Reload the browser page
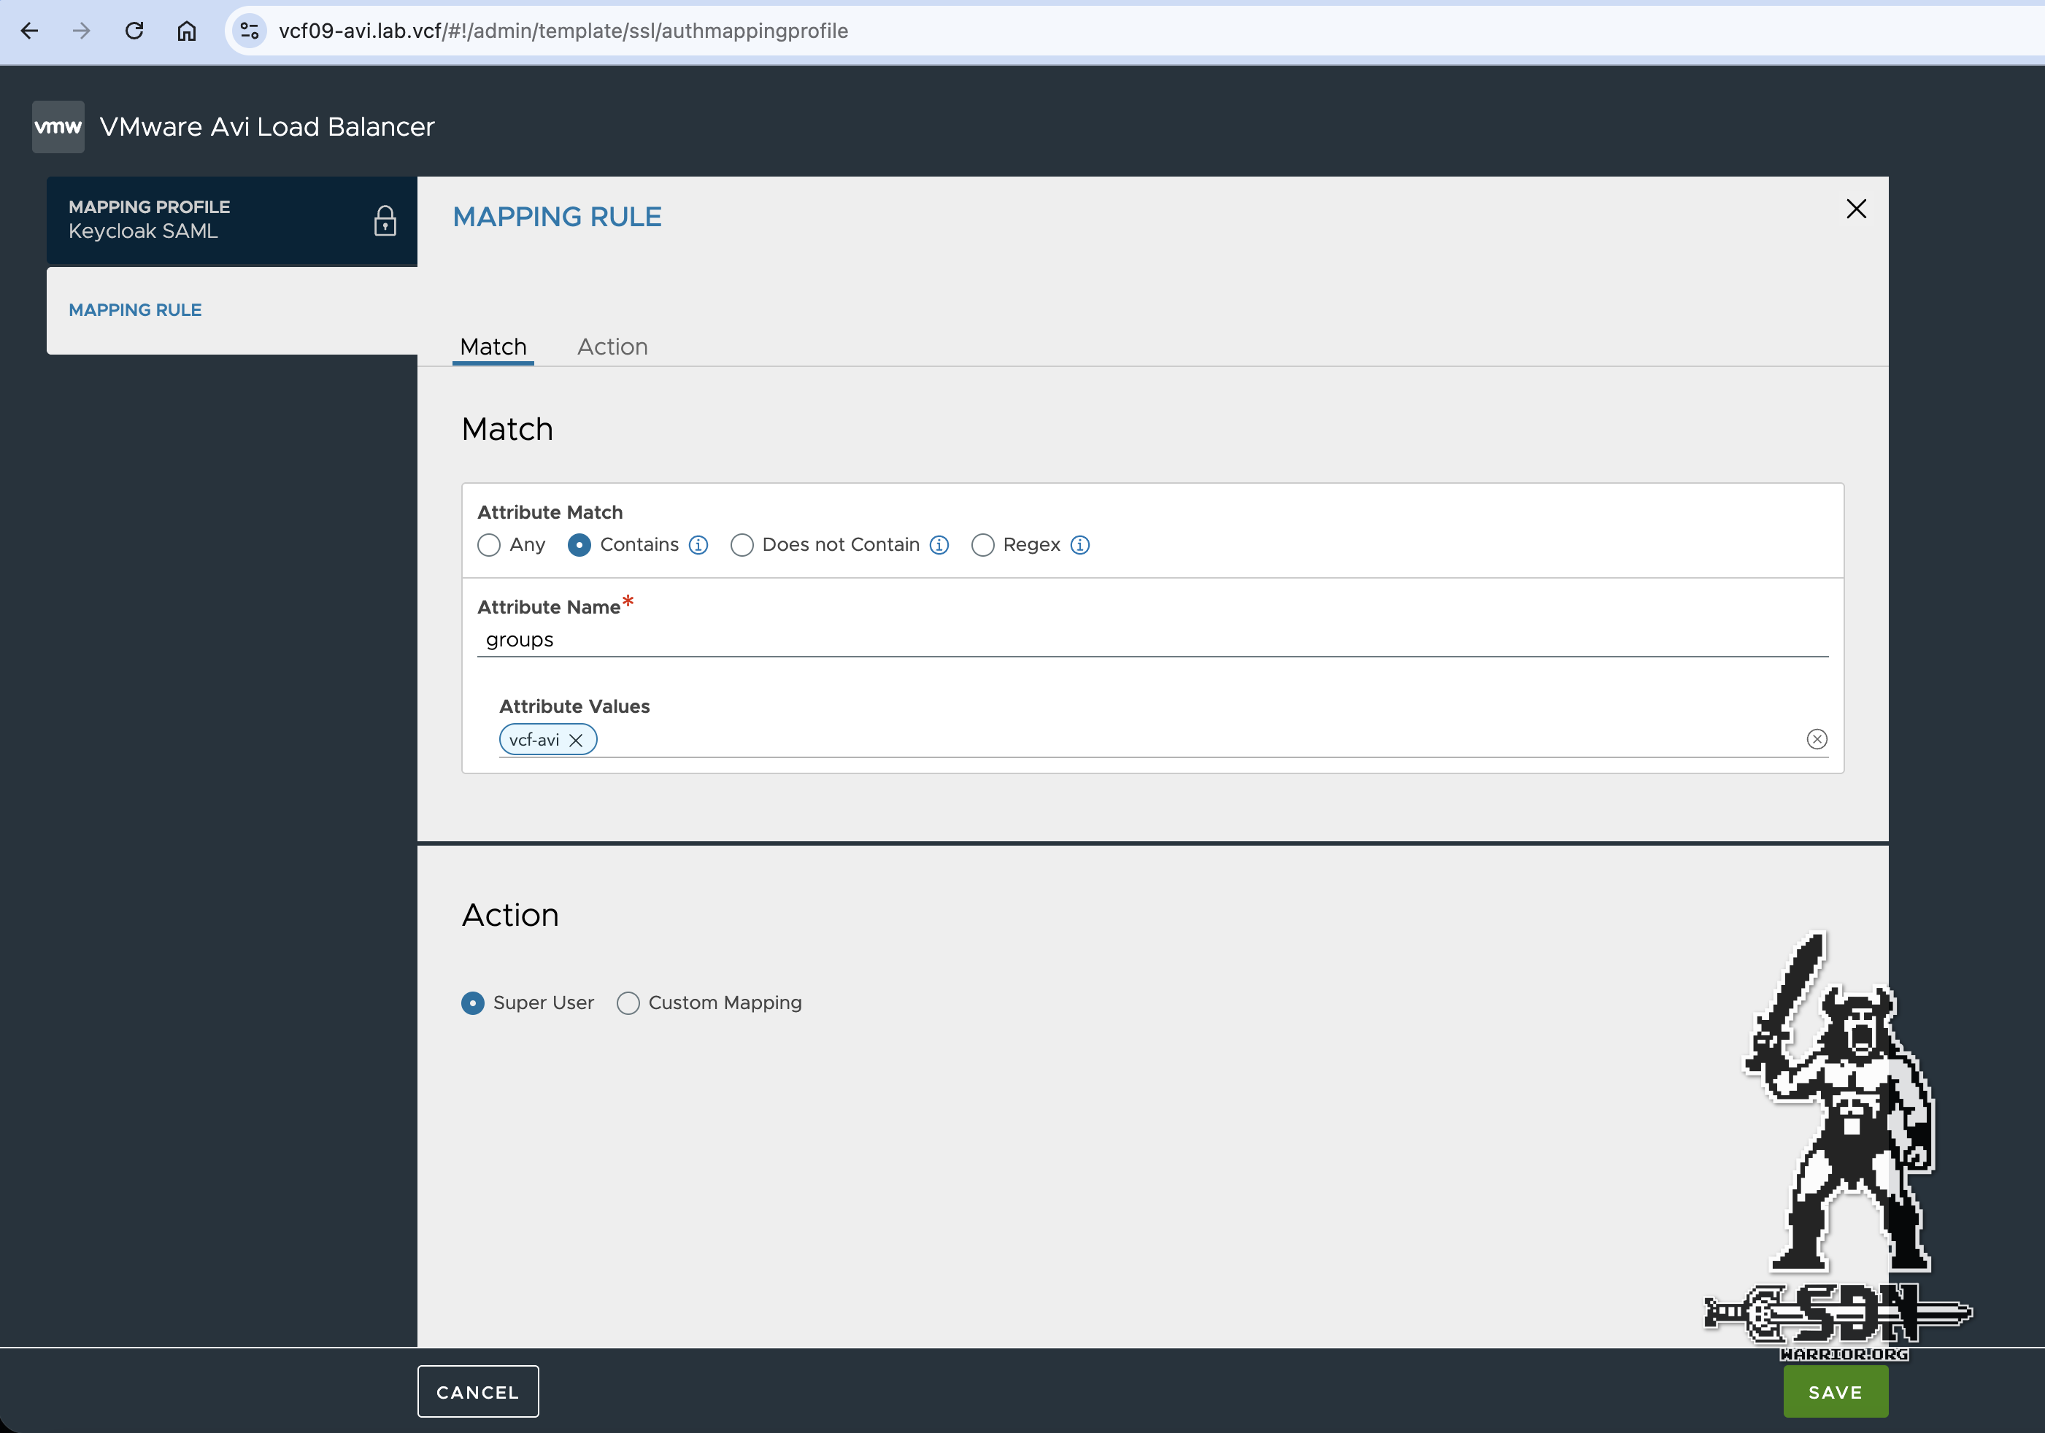The height and width of the screenshot is (1433, 2045). tap(134, 31)
